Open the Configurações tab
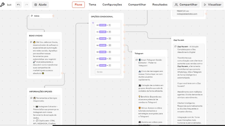This screenshot has width=225, height=126. (x=112, y=4)
